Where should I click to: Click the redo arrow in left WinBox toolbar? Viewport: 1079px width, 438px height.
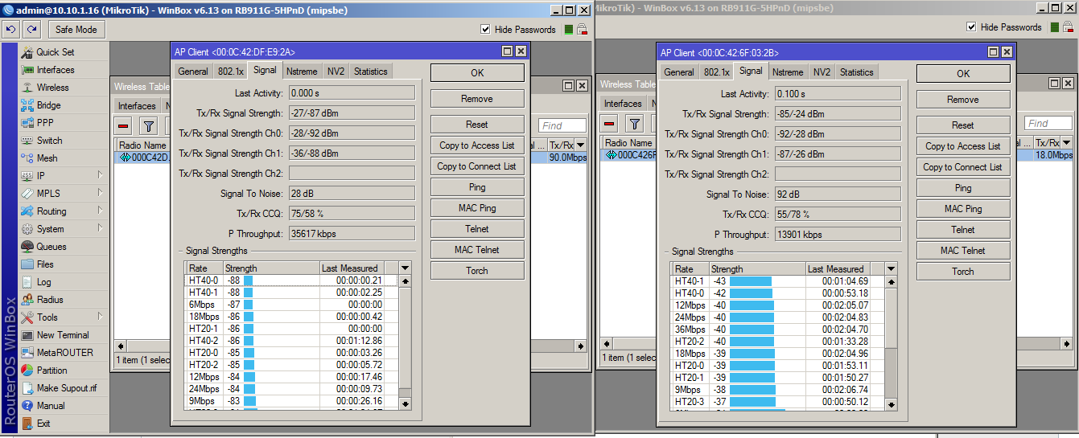[x=31, y=29]
